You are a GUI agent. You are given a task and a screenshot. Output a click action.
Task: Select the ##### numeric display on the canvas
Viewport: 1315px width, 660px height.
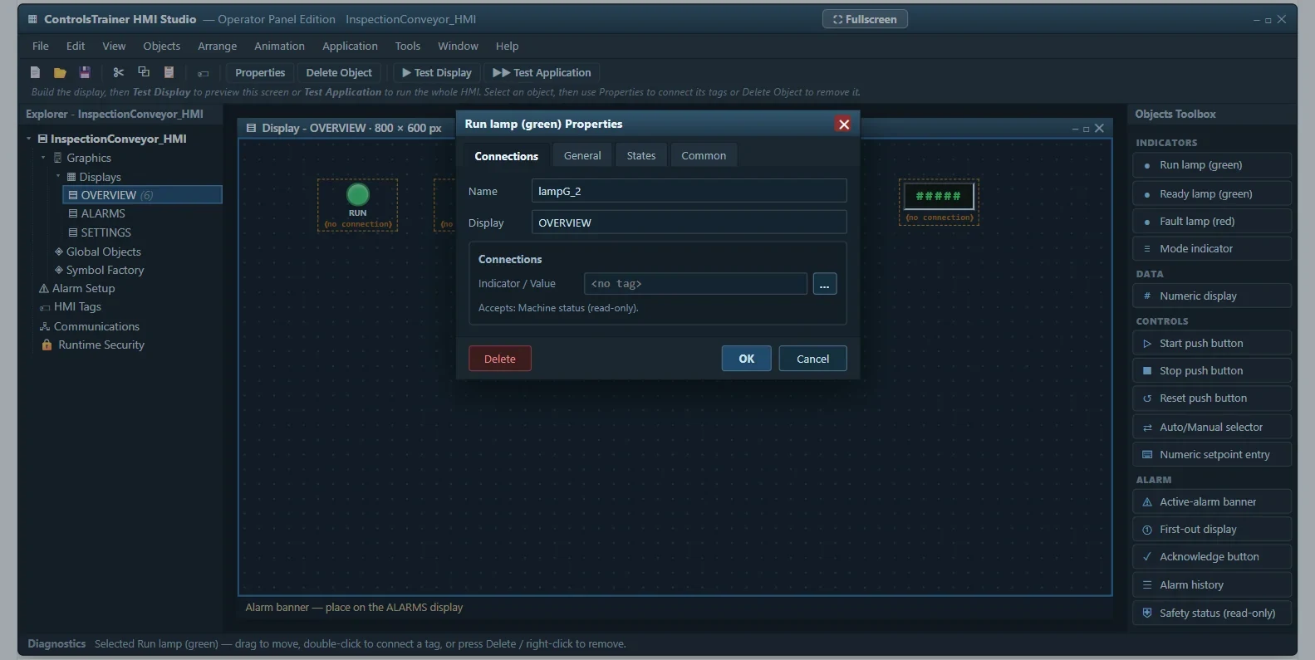(x=939, y=197)
